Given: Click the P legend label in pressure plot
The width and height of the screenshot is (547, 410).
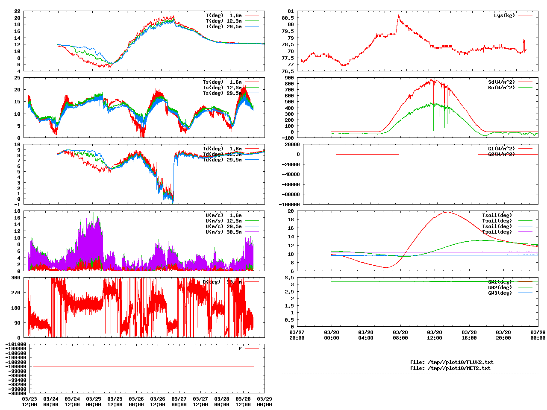Looking at the screenshot, I should coord(240,348).
